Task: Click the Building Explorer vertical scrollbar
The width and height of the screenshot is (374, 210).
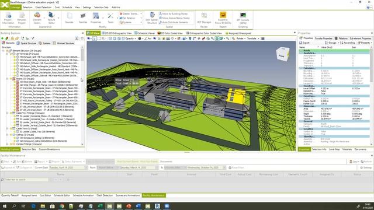Action: click(x=82, y=95)
